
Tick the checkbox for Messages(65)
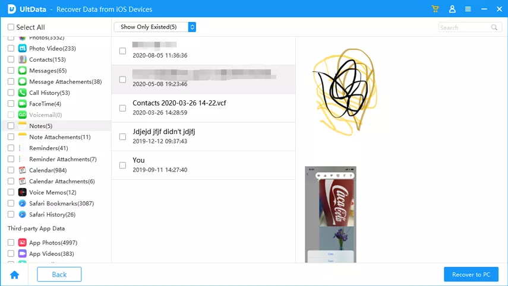[11, 71]
